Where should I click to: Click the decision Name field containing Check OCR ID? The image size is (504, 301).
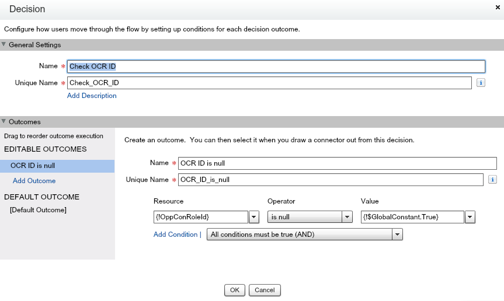point(276,66)
